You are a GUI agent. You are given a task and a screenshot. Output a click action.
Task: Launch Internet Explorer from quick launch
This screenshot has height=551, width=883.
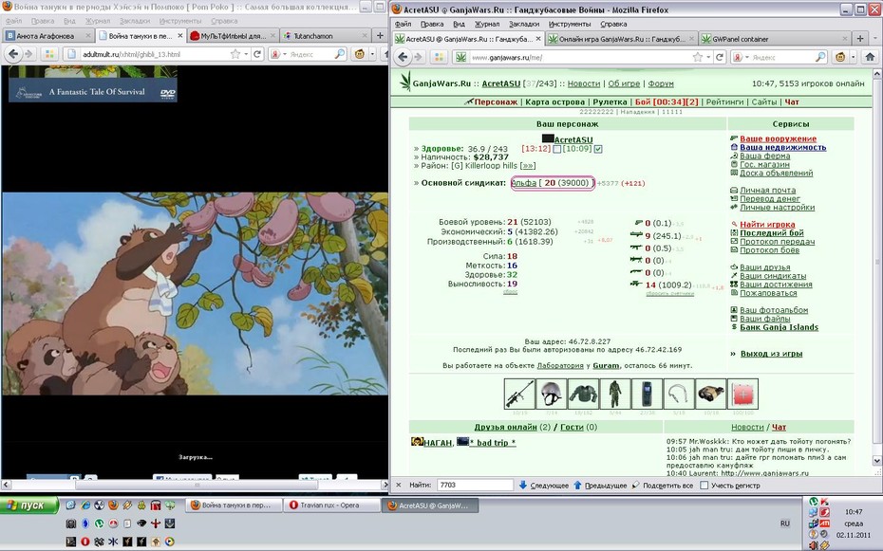pos(85,505)
